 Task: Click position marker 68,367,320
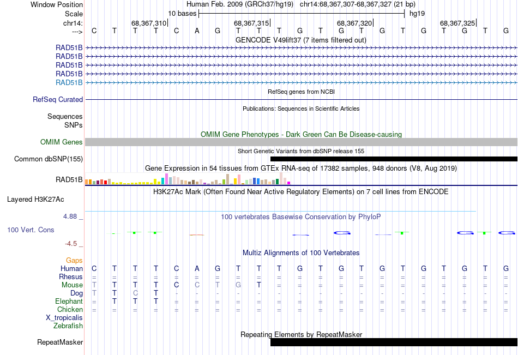354,23
